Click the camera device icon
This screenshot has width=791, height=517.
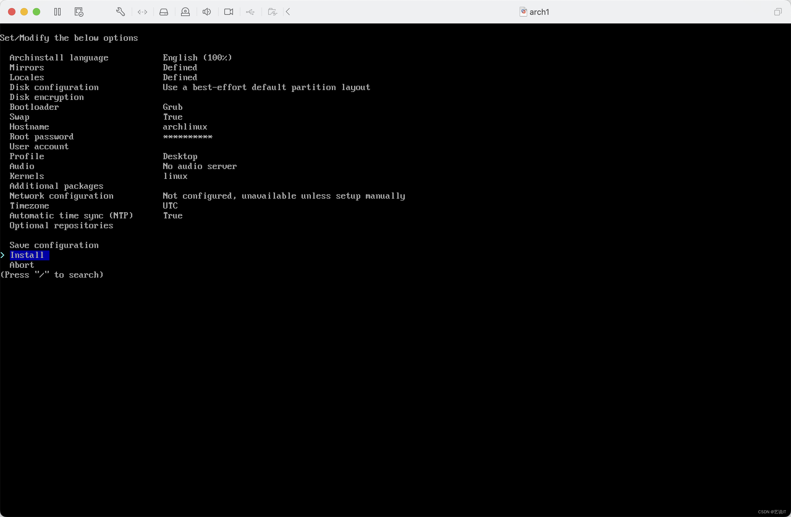point(229,12)
